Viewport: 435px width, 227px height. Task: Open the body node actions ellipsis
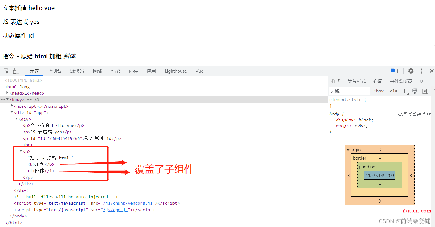tap(3, 100)
